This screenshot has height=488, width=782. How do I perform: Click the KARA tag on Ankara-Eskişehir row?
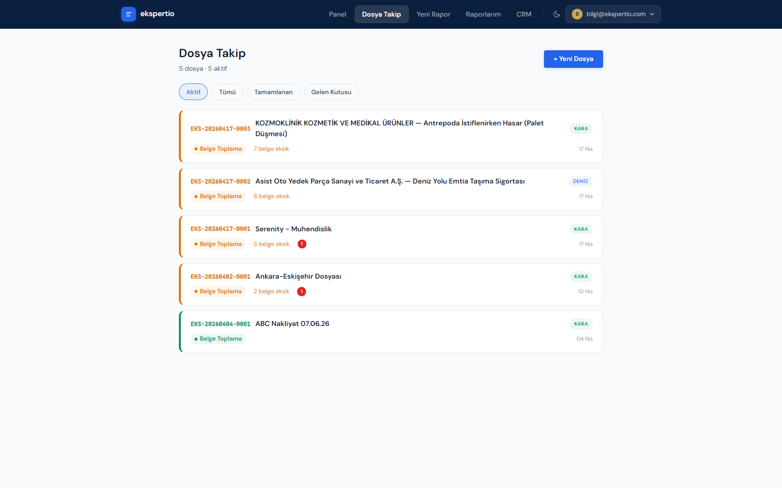click(581, 277)
